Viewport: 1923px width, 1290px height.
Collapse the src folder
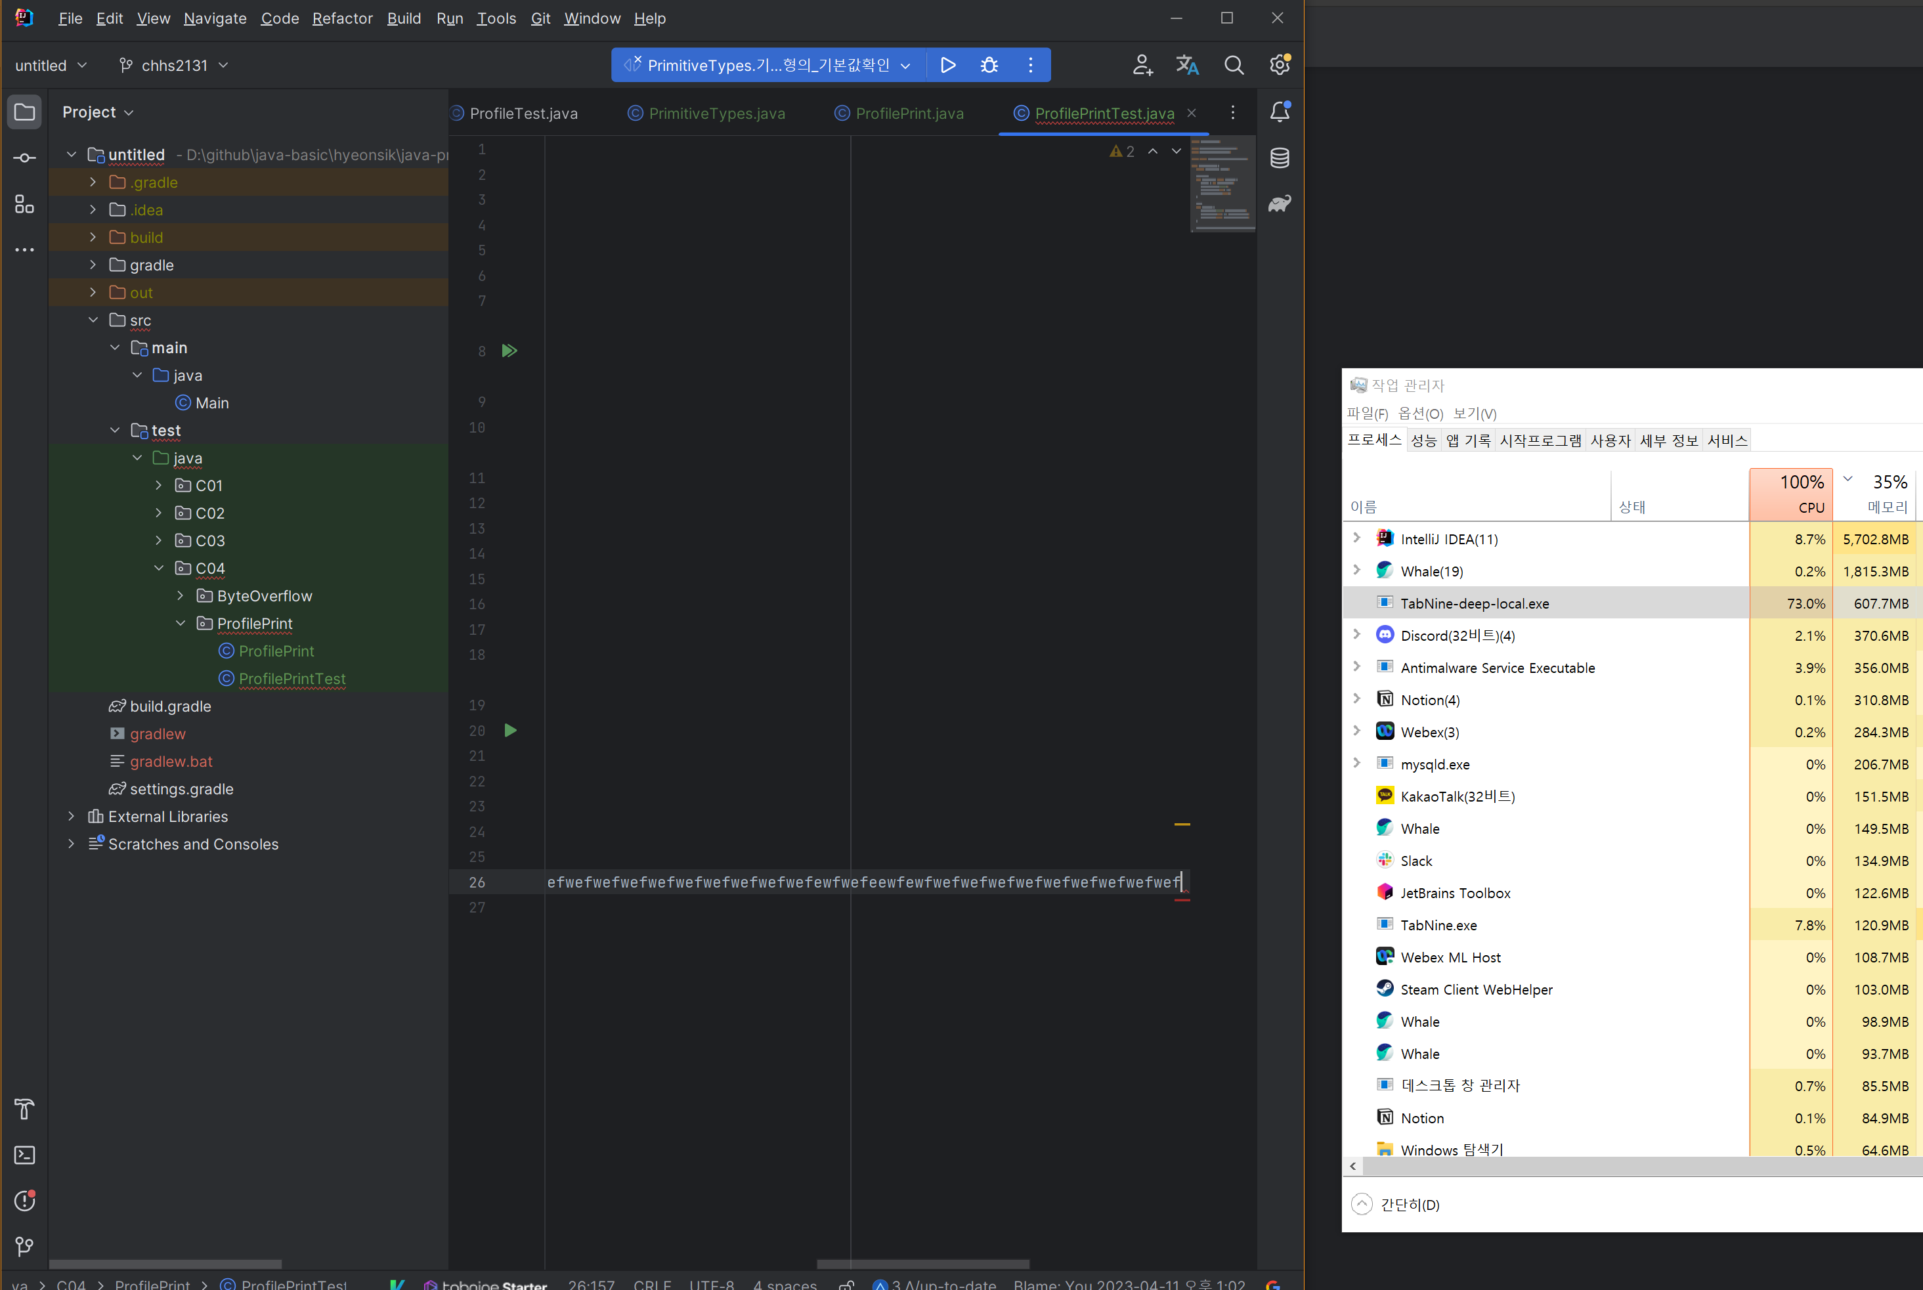click(93, 320)
